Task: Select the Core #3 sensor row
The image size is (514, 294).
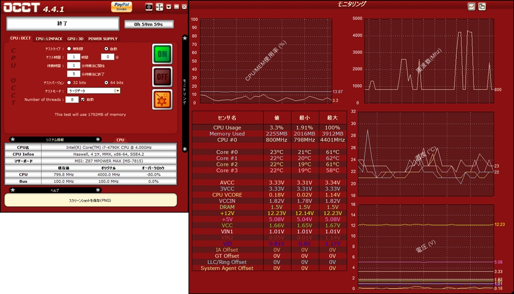Action: click(x=269, y=171)
